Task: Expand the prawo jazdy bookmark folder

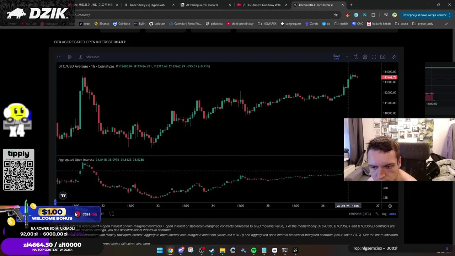Action: click(x=422, y=24)
